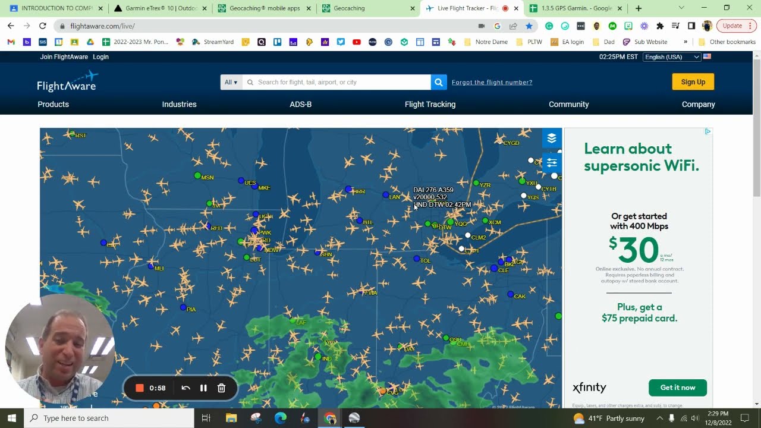Open the Sub Website bookmark
This screenshot has width=761, height=428.
pos(645,42)
